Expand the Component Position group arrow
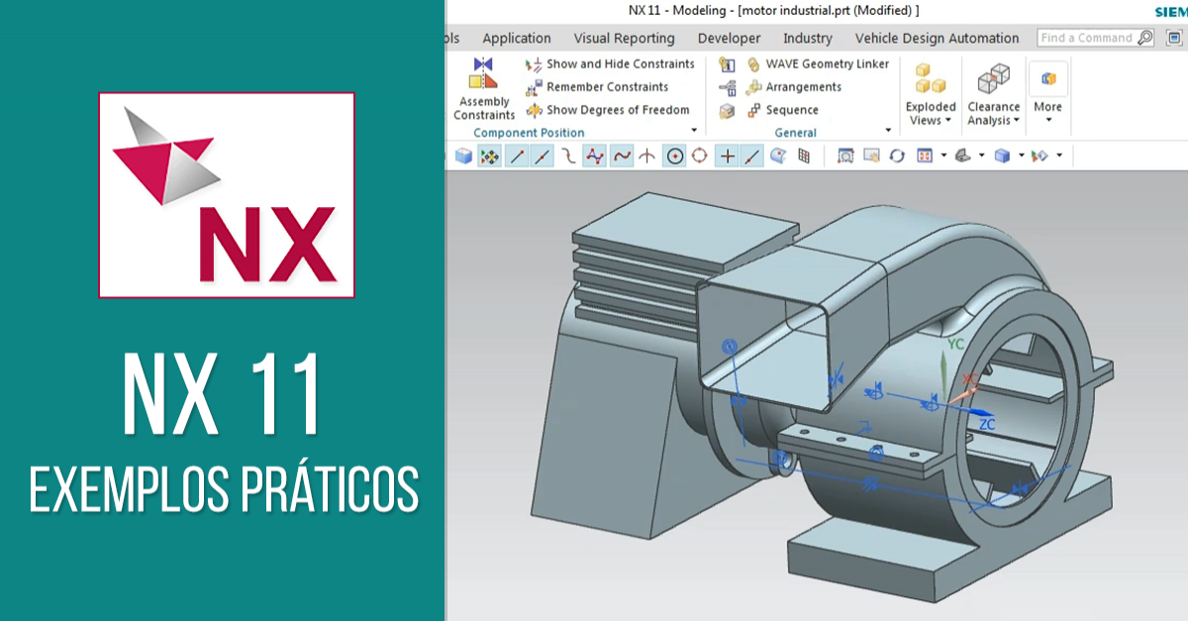This screenshot has width=1188, height=621. 693,131
